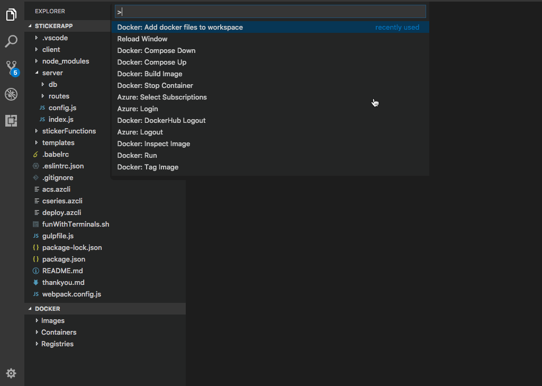Click the JS icon beside webpack.config.js
Image resolution: width=542 pixels, height=386 pixels.
point(35,294)
